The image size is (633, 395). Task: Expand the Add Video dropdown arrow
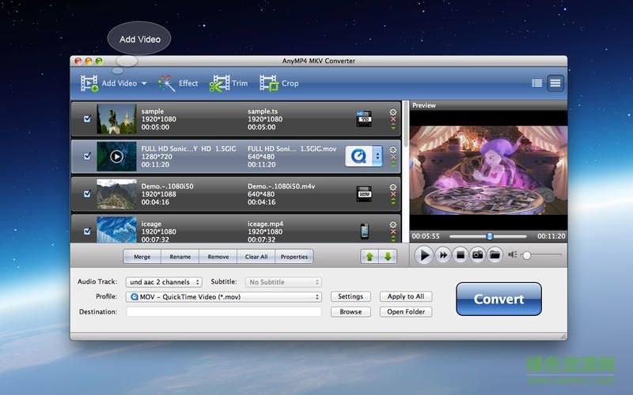pos(144,84)
